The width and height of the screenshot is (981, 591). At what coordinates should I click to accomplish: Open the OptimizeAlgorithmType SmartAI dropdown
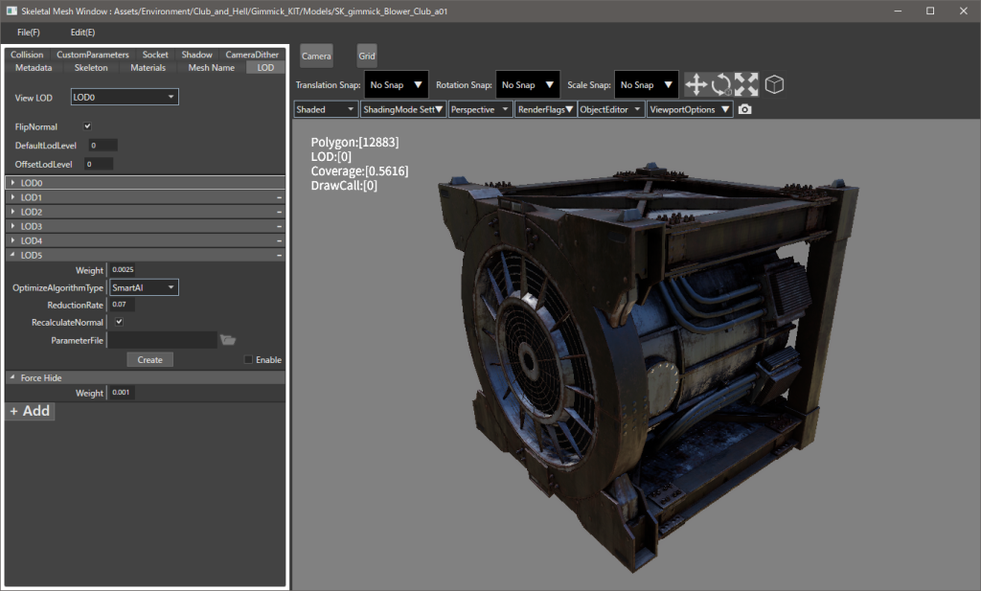point(144,287)
